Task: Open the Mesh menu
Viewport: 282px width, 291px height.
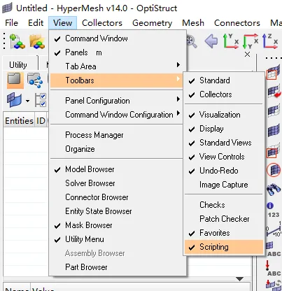Action: click(x=193, y=23)
